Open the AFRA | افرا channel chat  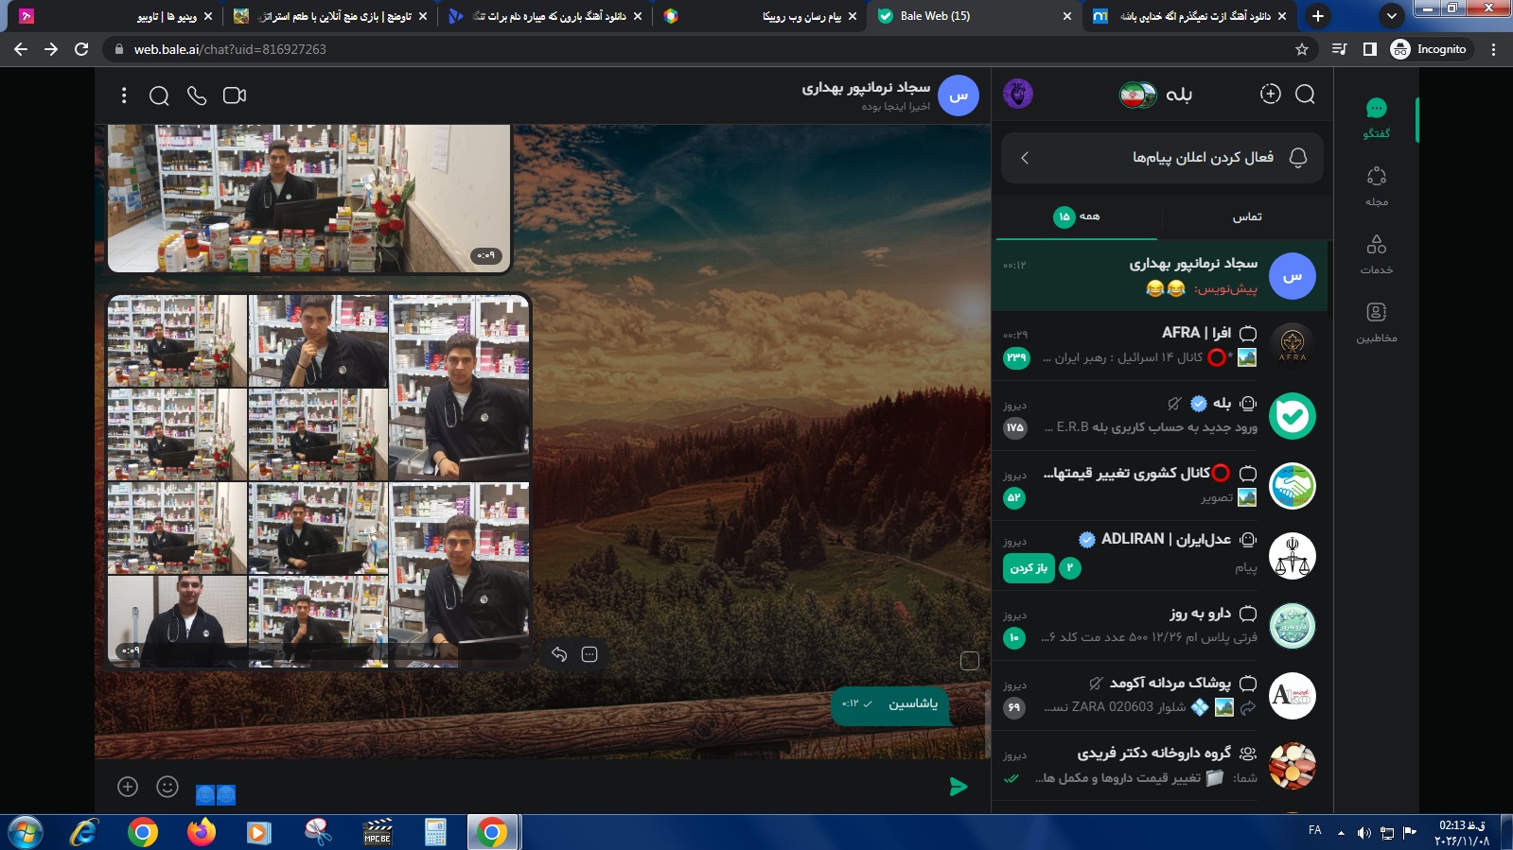(x=1160, y=345)
